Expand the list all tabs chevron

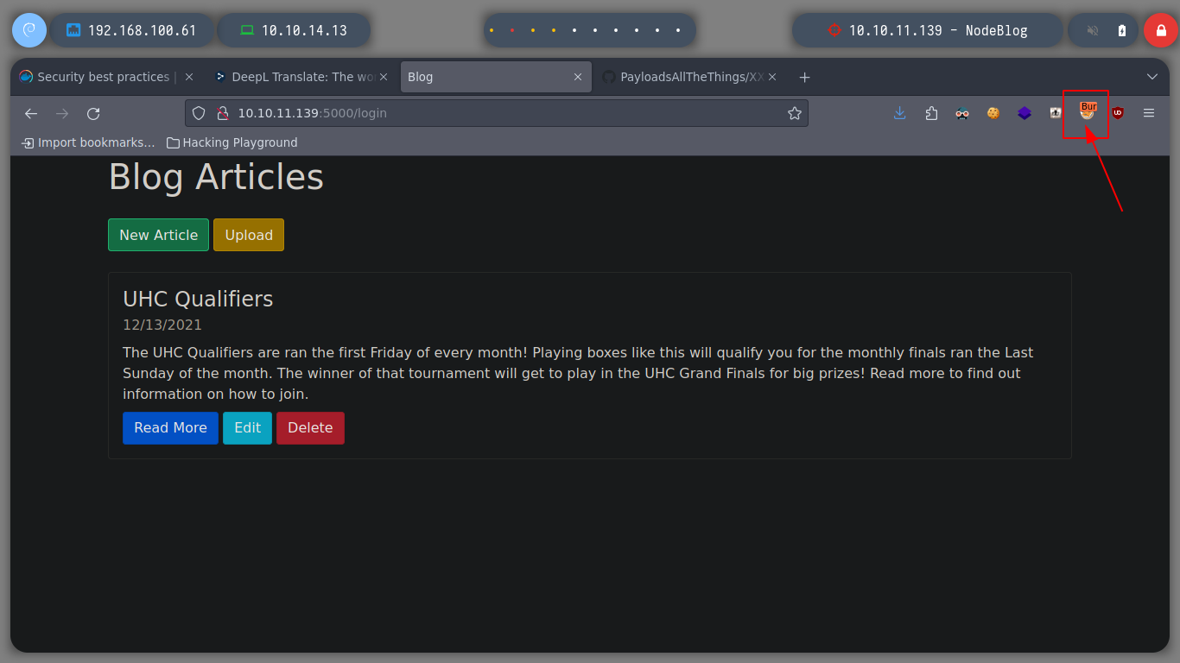point(1151,77)
